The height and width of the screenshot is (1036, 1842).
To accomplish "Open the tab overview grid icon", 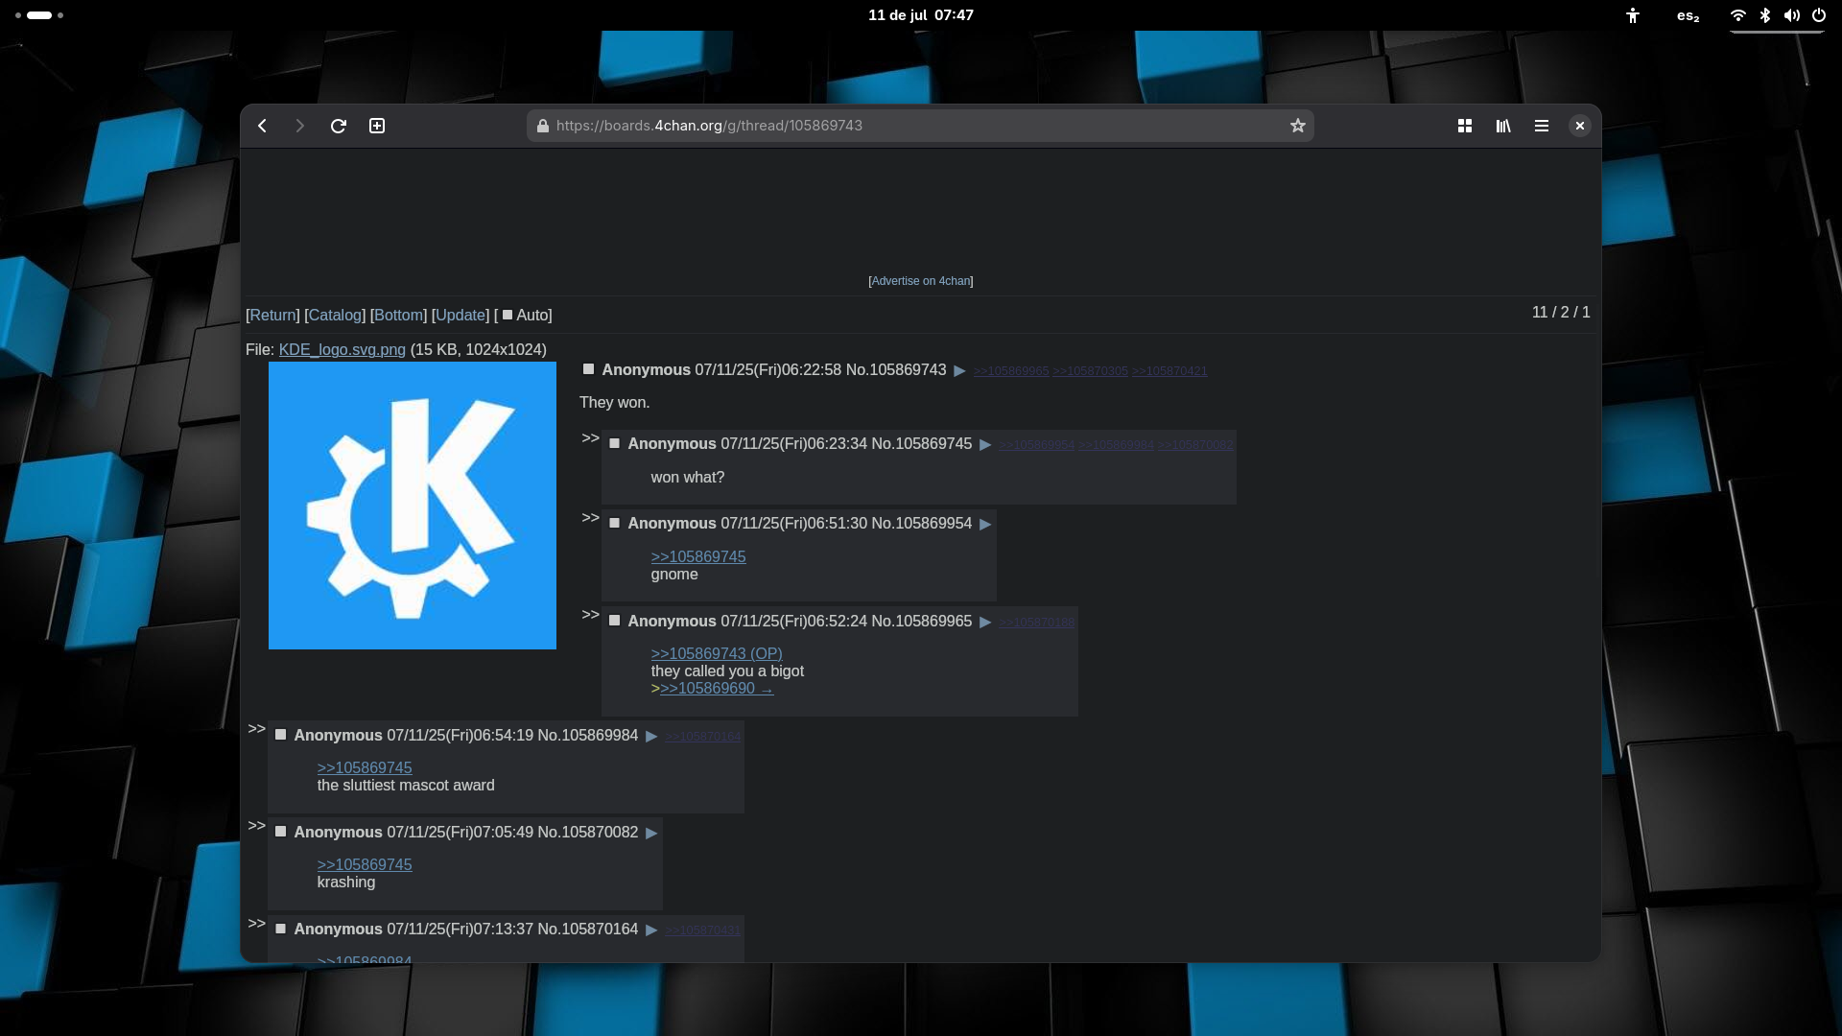I will tap(1465, 126).
